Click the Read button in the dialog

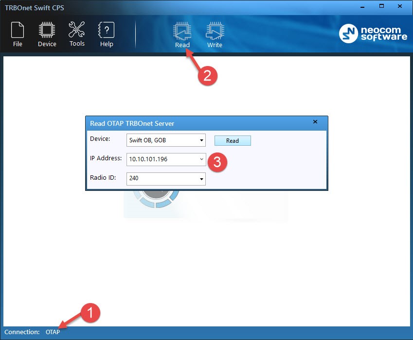(233, 141)
